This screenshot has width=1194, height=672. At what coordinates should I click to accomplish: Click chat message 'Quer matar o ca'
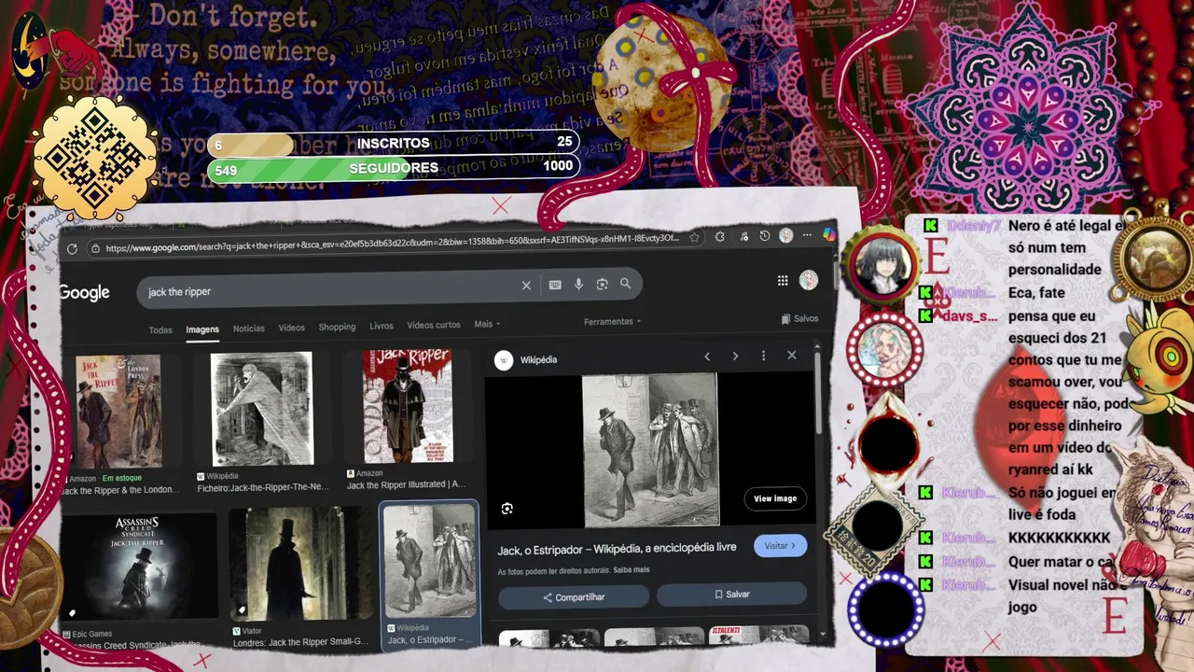(1062, 562)
